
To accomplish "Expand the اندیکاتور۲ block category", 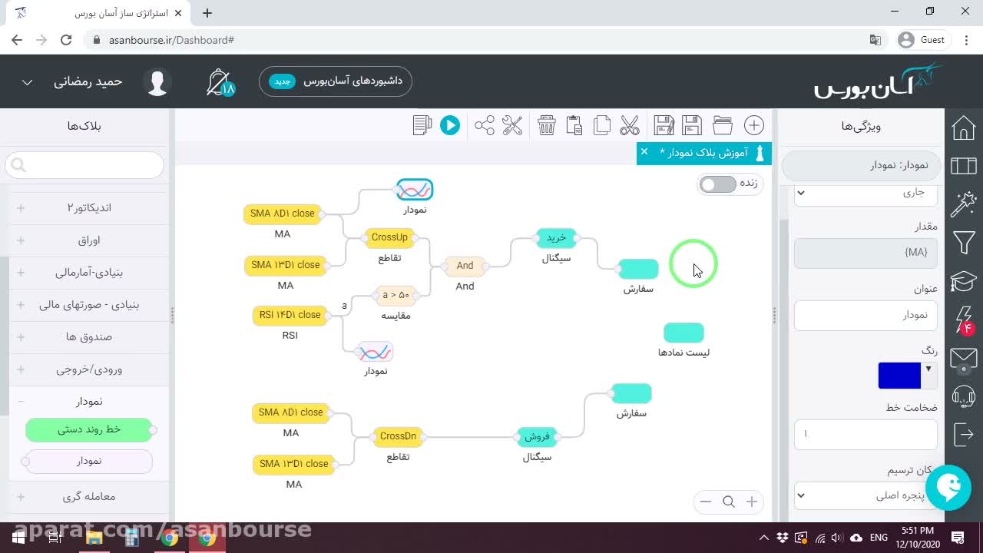I will [x=89, y=207].
